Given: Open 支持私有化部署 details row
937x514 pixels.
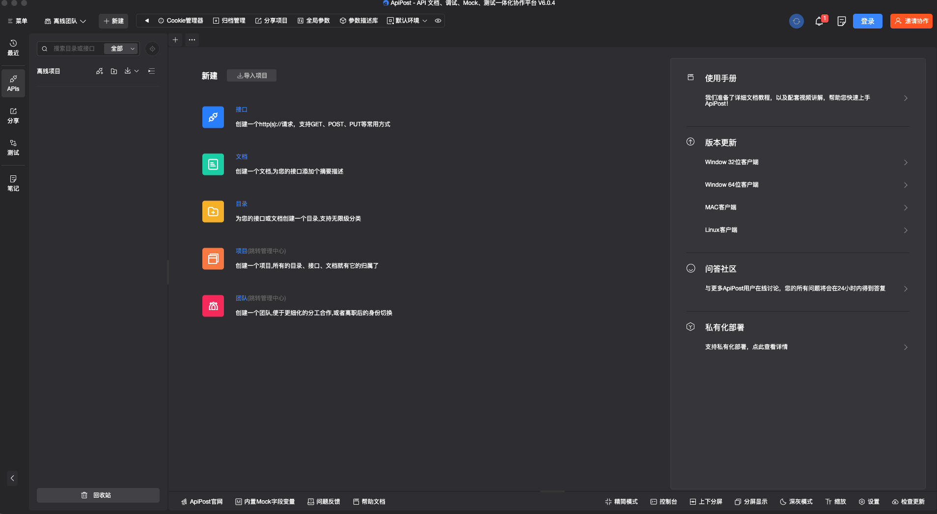Looking at the screenshot, I should (x=806, y=347).
